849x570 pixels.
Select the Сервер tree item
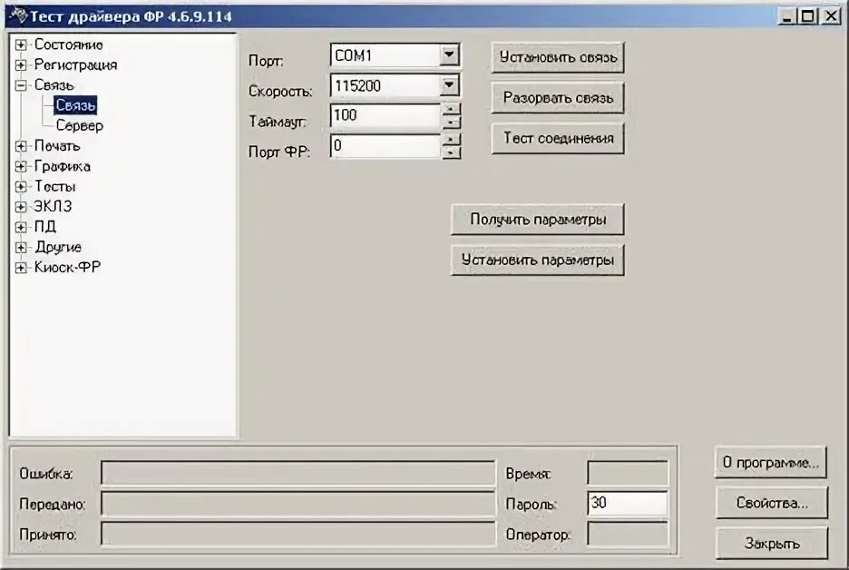point(80,125)
